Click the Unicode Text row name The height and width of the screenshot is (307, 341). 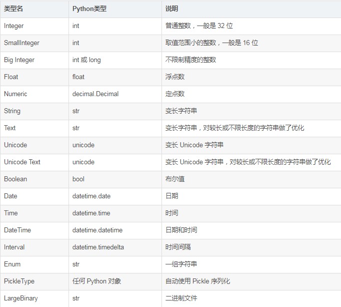pyautogui.click(x=22, y=162)
